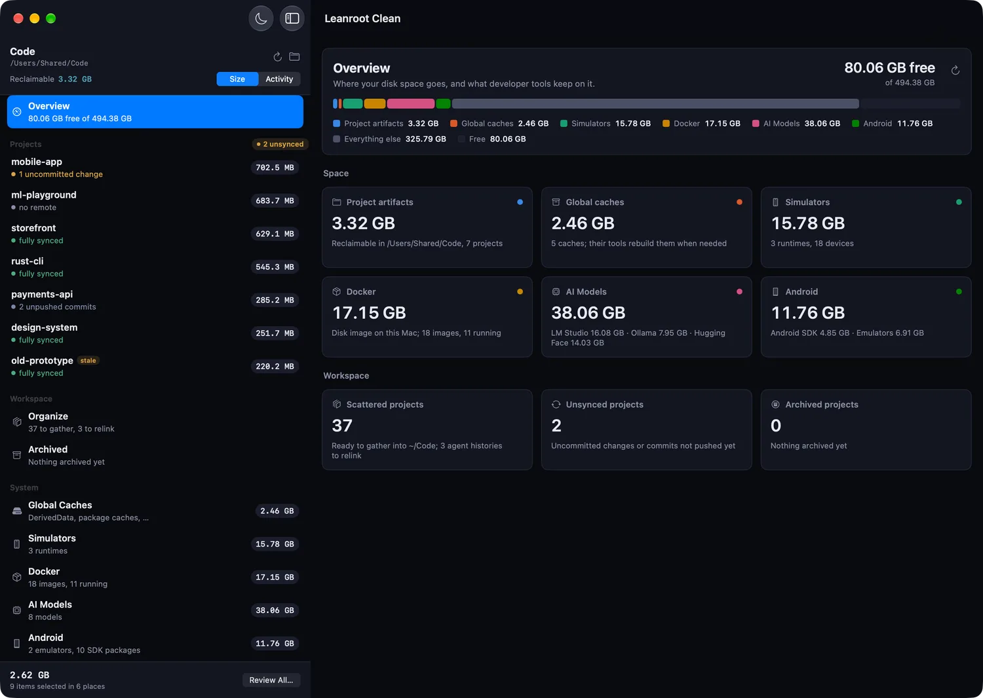Refresh the Overview disk stats
This screenshot has width=983, height=698.
click(x=955, y=71)
